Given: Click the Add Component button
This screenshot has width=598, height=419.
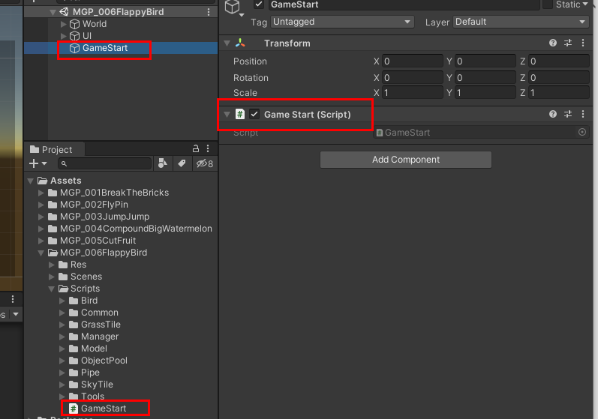Looking at the screenshot, I should pos(406,160).
